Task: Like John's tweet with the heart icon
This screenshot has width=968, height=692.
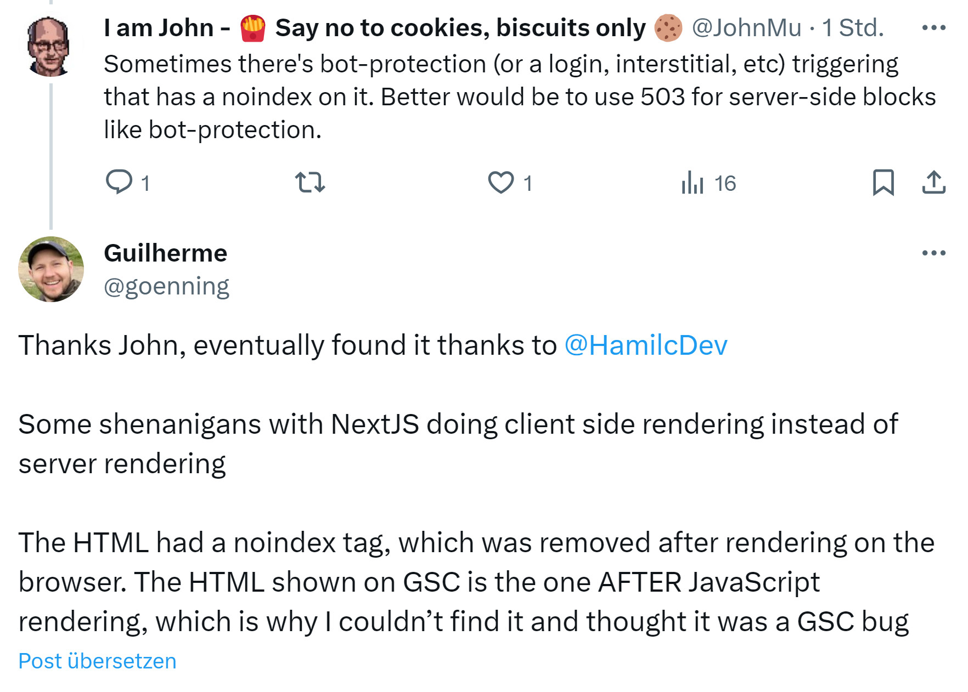Action: [501, 182]
